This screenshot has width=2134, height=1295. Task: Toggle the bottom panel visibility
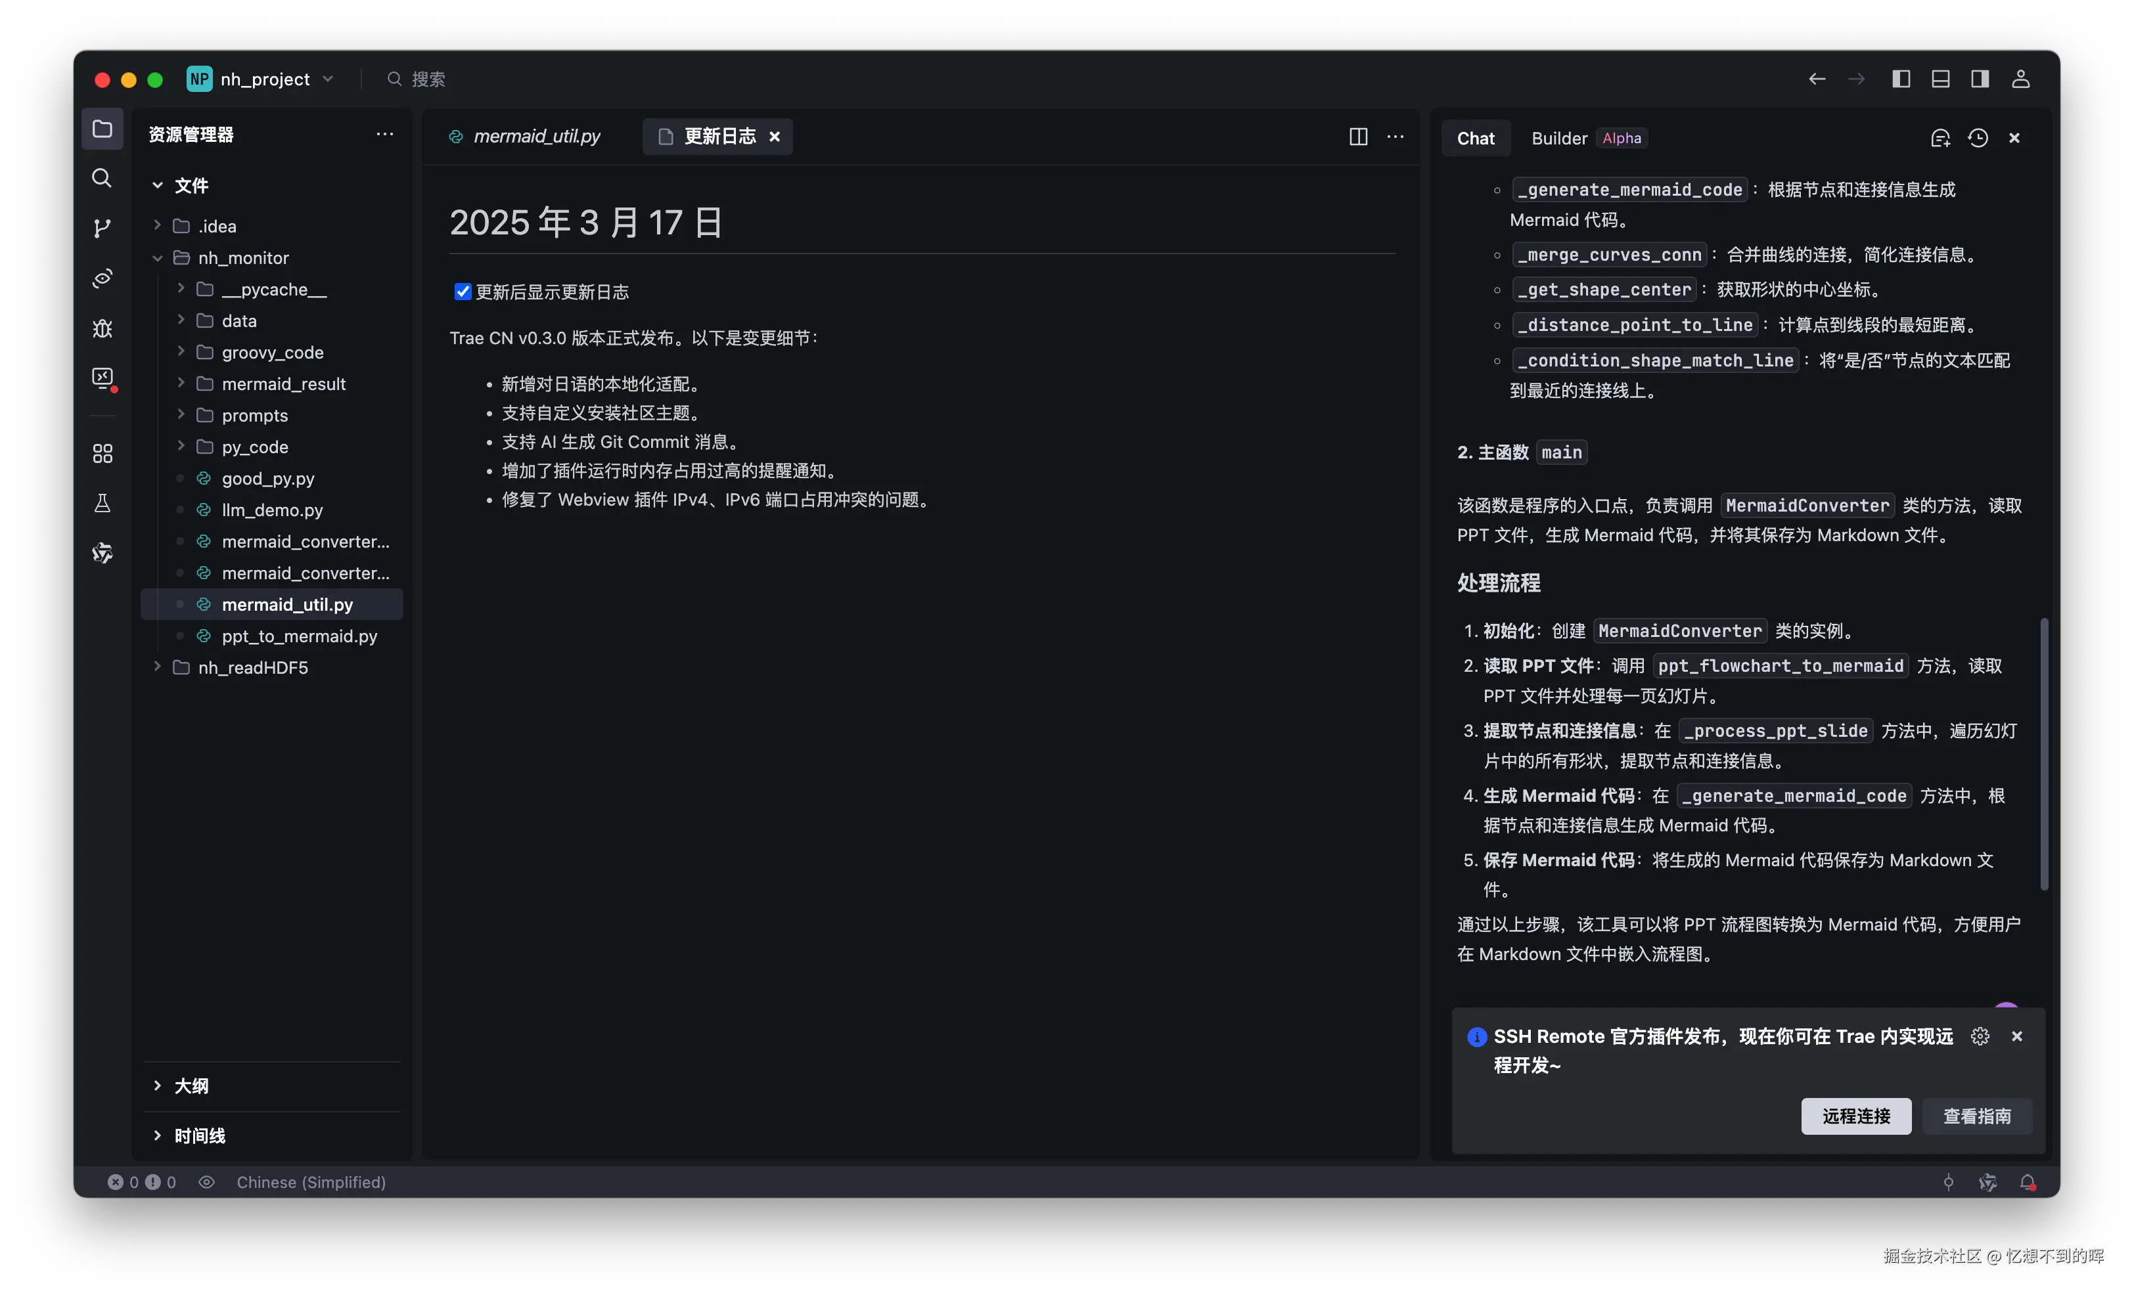[1940, 78]
